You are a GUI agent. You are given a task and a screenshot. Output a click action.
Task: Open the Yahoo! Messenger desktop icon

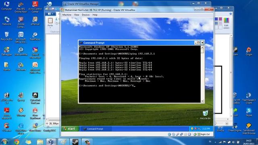[x=35, y=53]
